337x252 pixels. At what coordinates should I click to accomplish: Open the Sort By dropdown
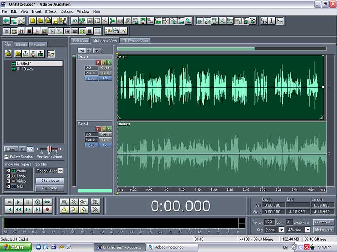(60, 171)
